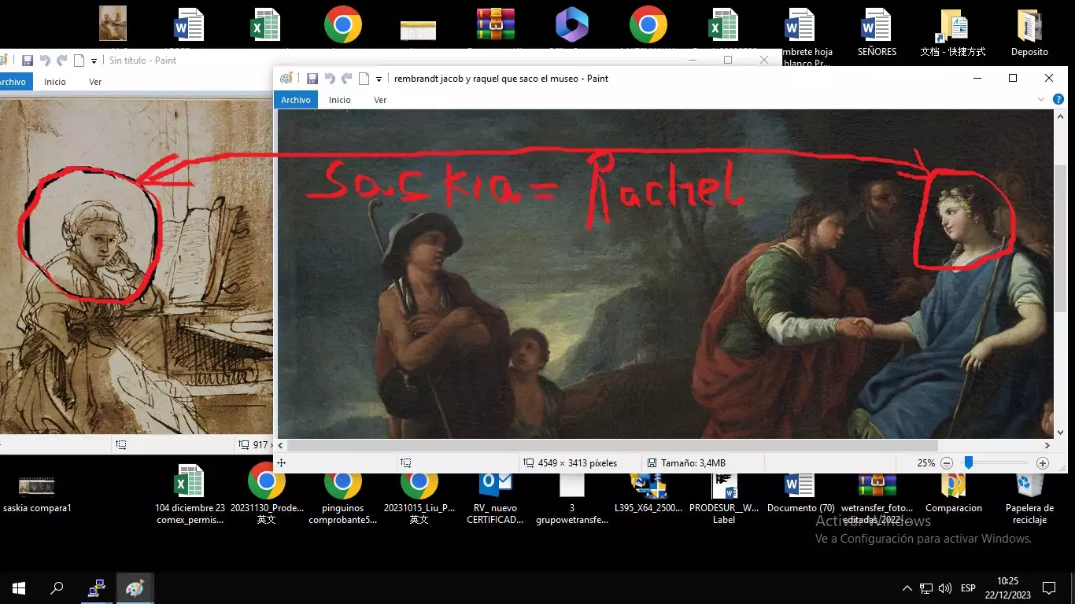This screenshot has width=1075, height=604.
Task: Switch ESP keyboard language indicator
Action: (x=968, y=588)
